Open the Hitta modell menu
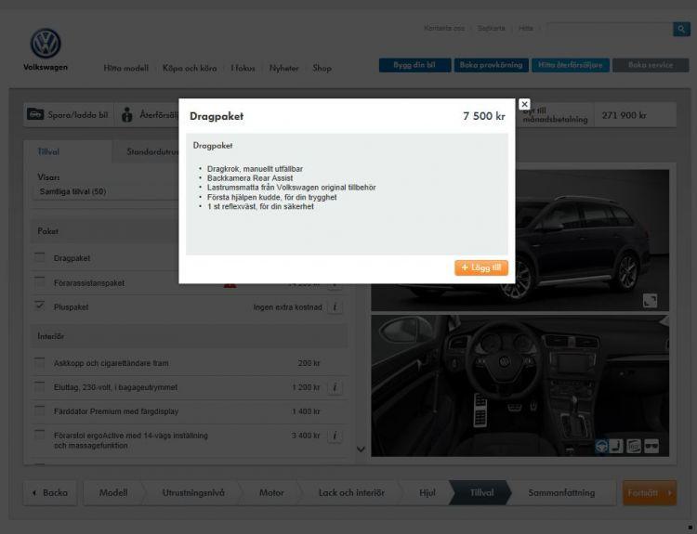Viewport: 697px width, 534px height. [x=125, y=68]
